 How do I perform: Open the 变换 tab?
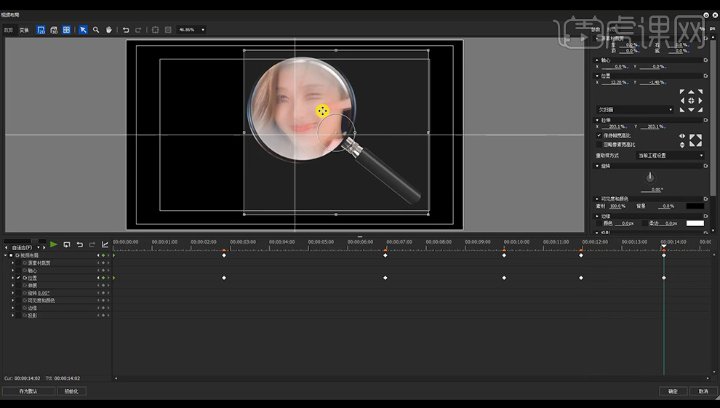tap(24, 31)
